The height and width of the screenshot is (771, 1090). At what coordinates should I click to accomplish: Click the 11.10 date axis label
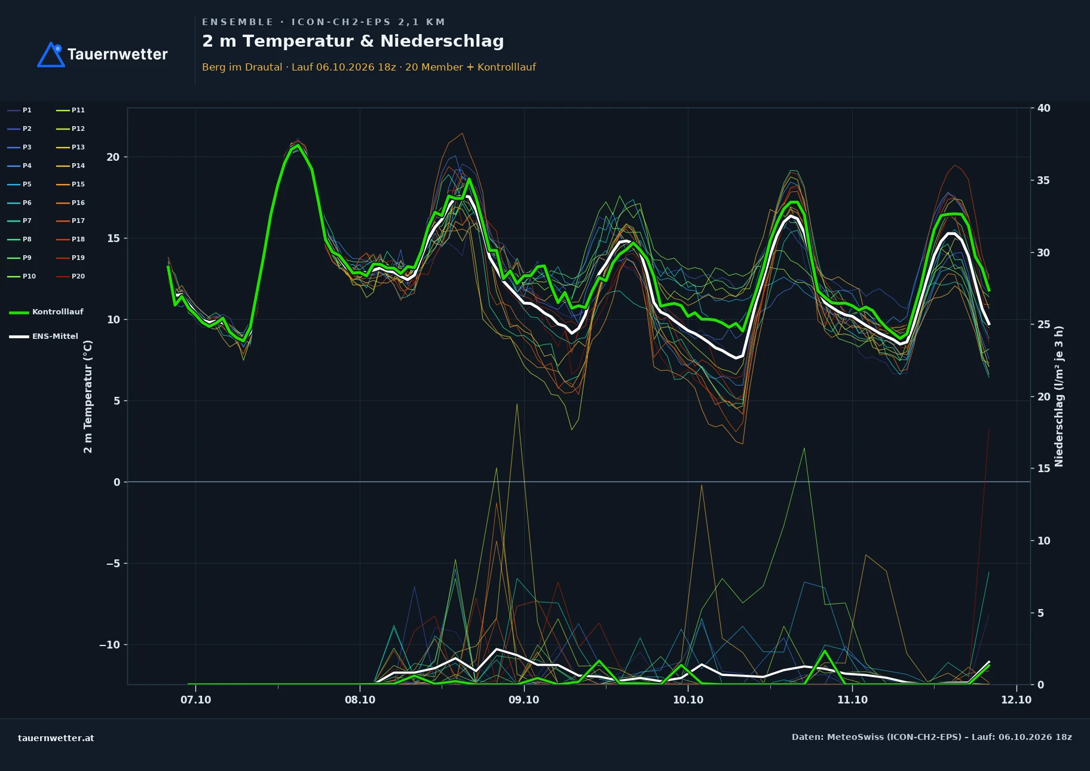(x=852, y=700)
